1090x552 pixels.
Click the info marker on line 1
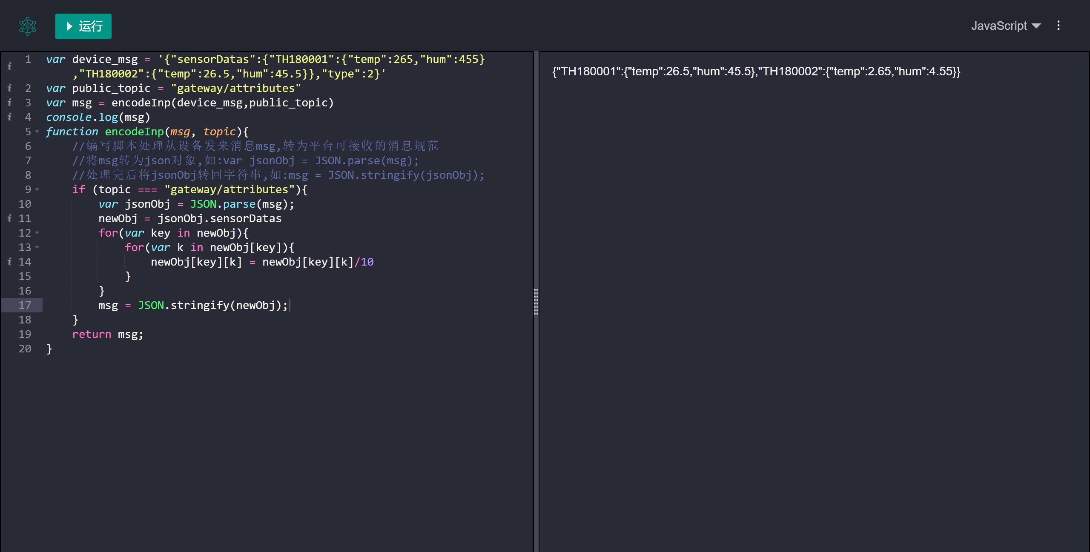(9, 66)
